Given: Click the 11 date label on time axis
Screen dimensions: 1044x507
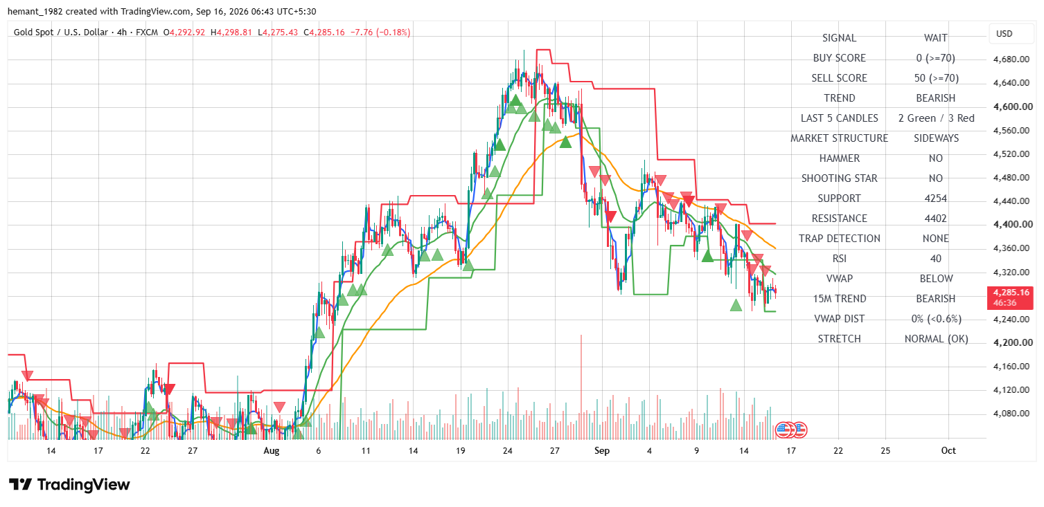Looking at the screenshot, I should (x=365, y=450).
